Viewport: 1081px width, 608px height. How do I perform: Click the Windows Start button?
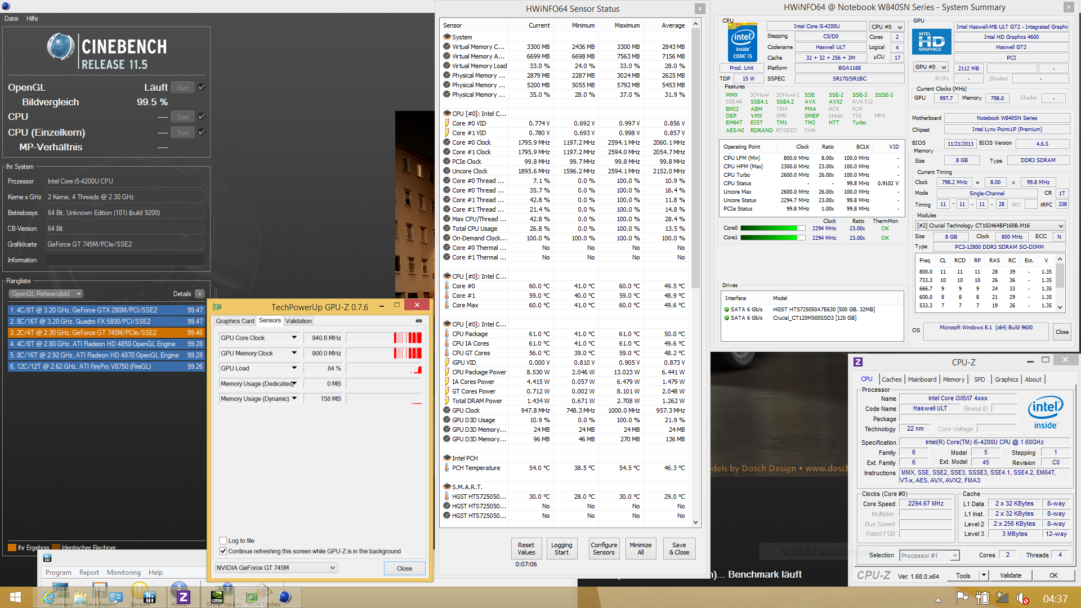[15, 597]
